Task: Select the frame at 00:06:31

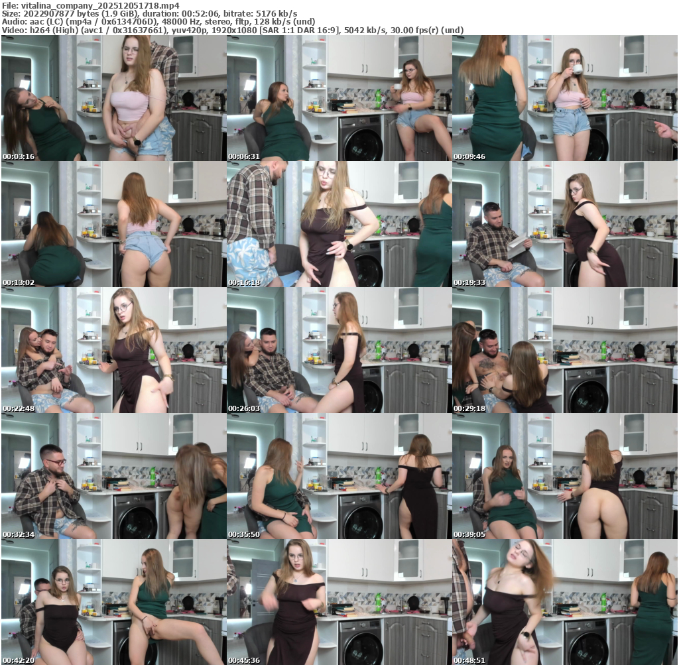Action: pyautogui.click(x=339, y=98)
